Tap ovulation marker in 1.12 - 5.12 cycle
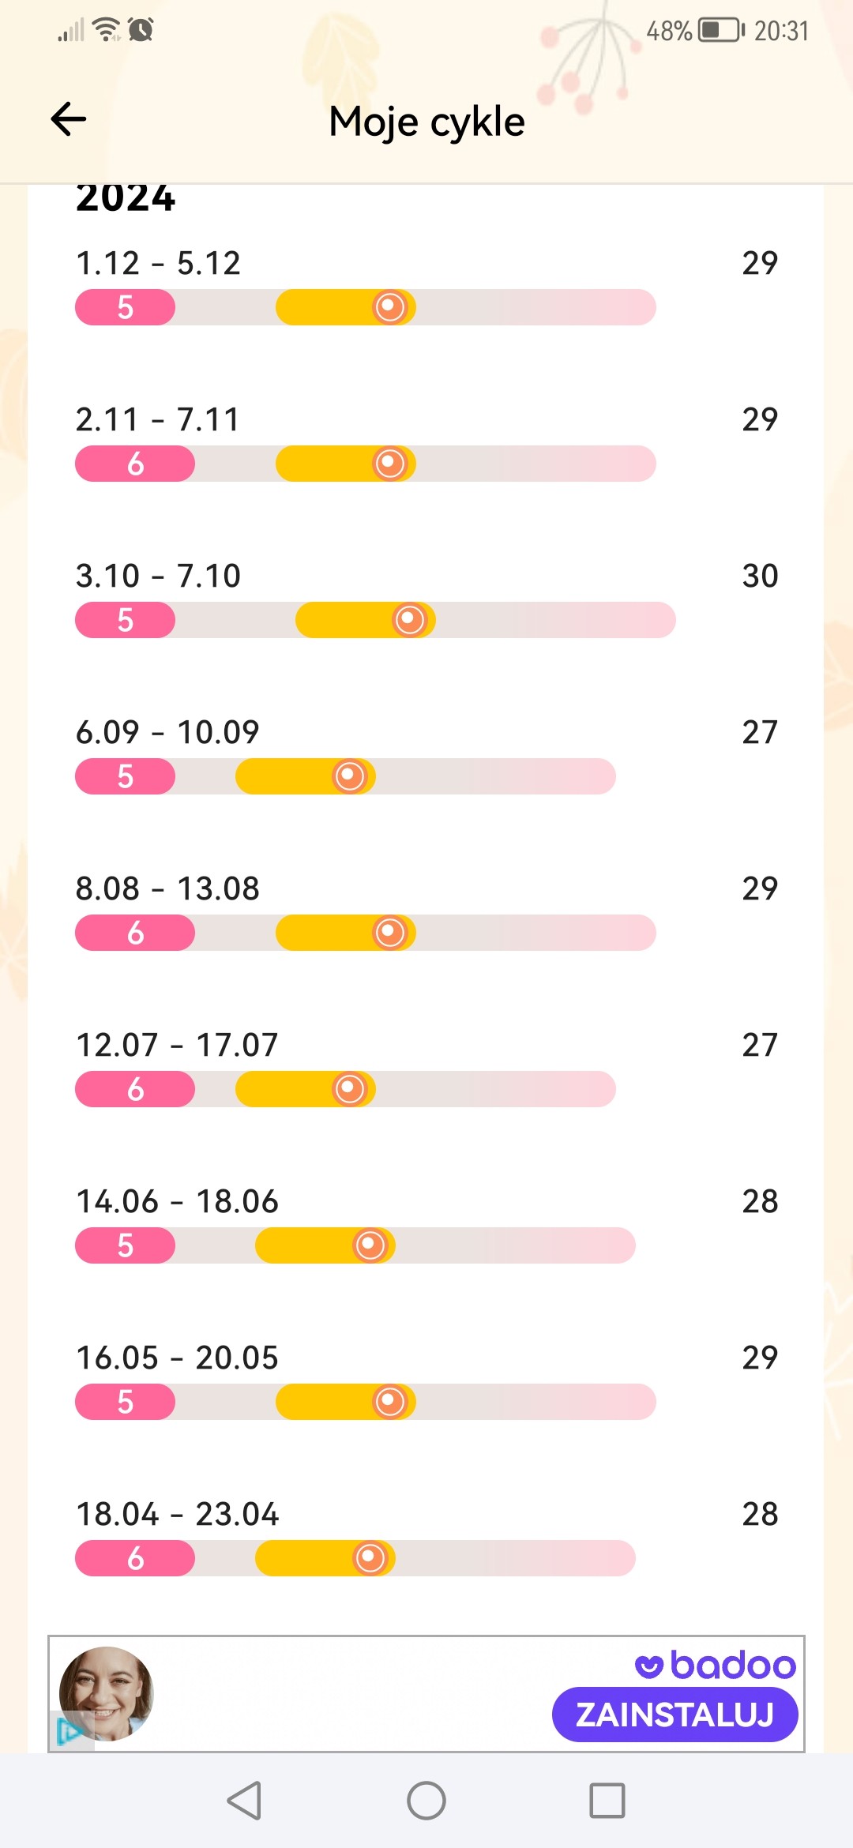This screenshot has width=853, height=1848. coord(389,307)
